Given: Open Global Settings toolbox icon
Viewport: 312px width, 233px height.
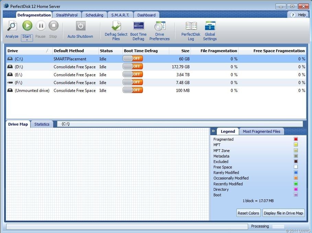Looking at the screenshot, I should coord(210,26).
